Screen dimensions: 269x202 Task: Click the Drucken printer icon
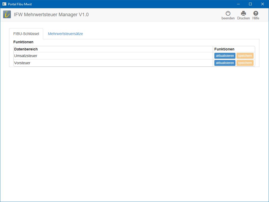243,13
